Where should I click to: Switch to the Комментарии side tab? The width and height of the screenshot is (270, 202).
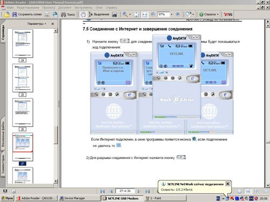pos(3,164)
